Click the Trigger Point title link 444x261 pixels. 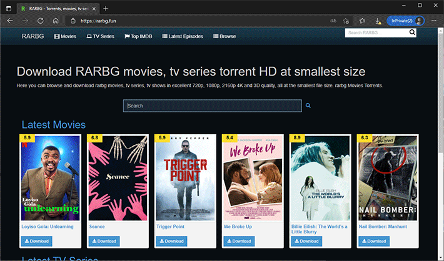[170, 227]
